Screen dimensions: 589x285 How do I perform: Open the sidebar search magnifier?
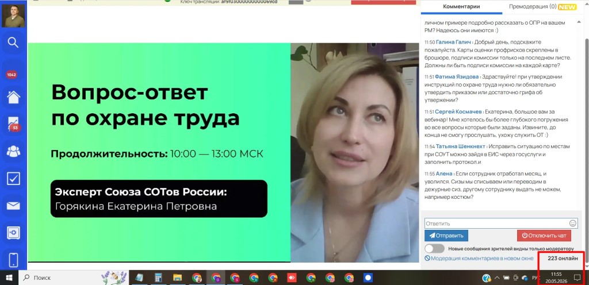(x=13, y=43)
